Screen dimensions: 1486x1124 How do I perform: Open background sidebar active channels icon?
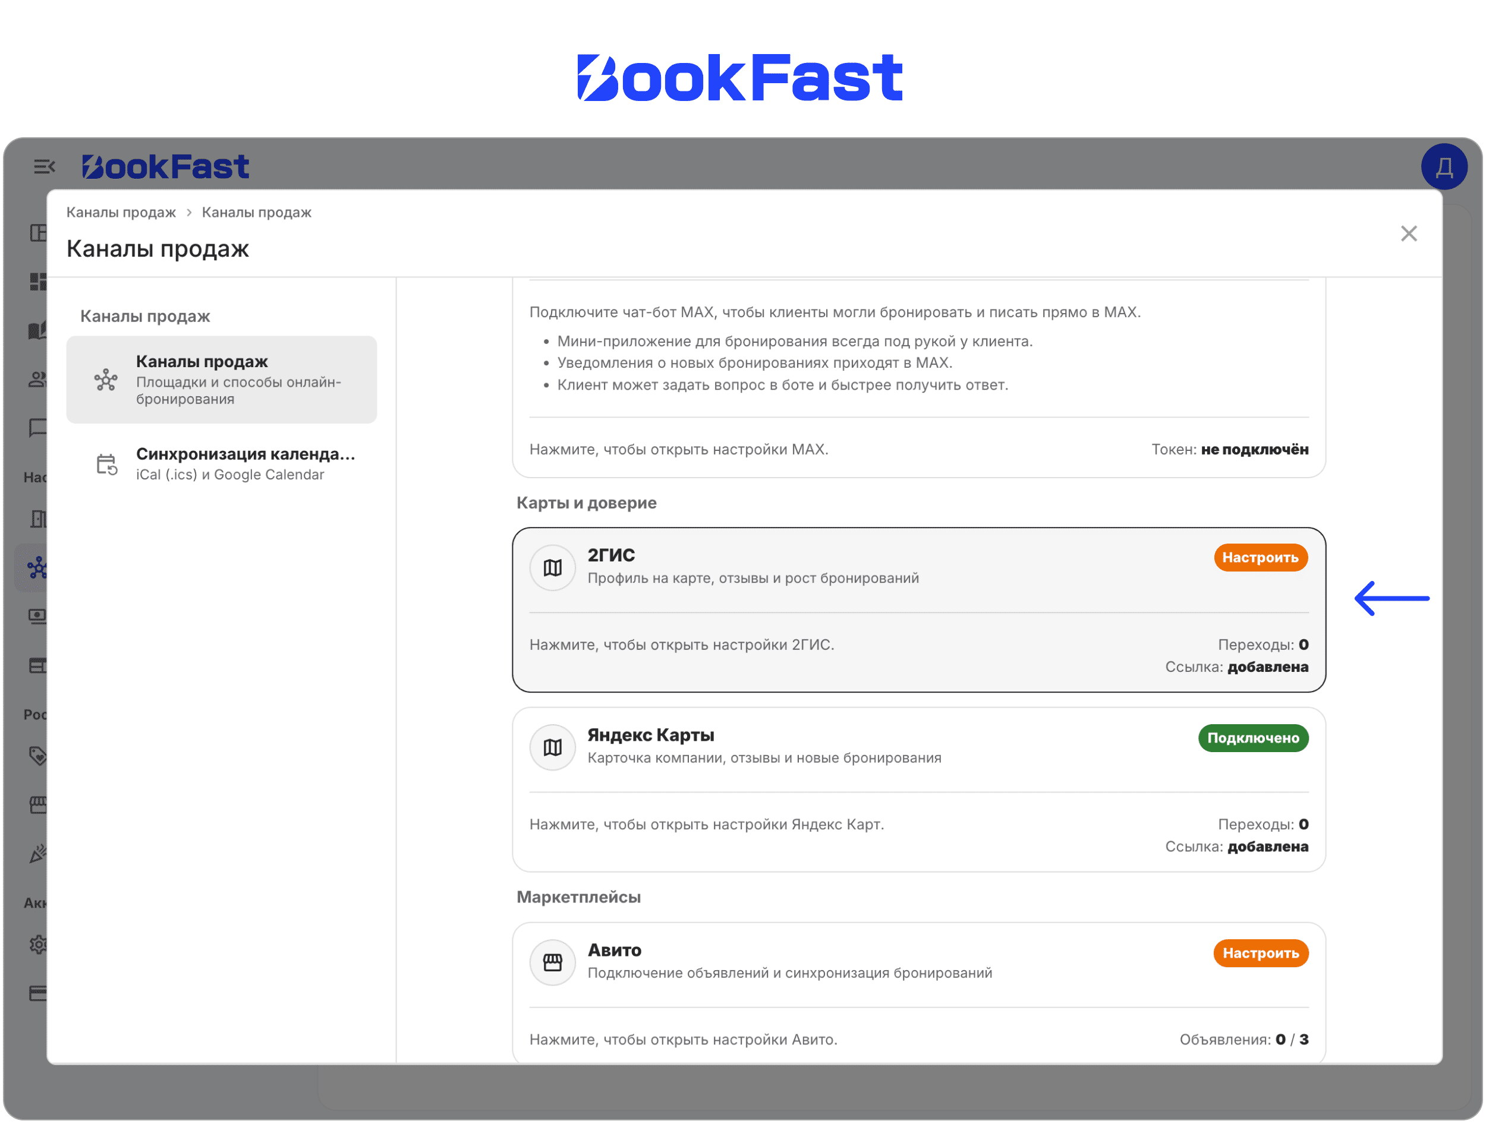37,568
